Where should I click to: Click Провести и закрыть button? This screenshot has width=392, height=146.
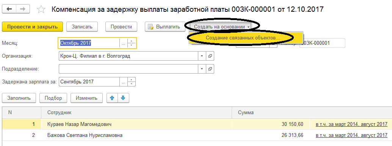(x=32, y=27)
